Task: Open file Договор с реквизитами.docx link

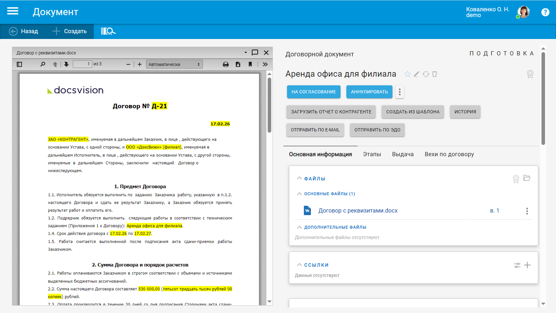Action: pyautogui.click(x=358, y=211)
